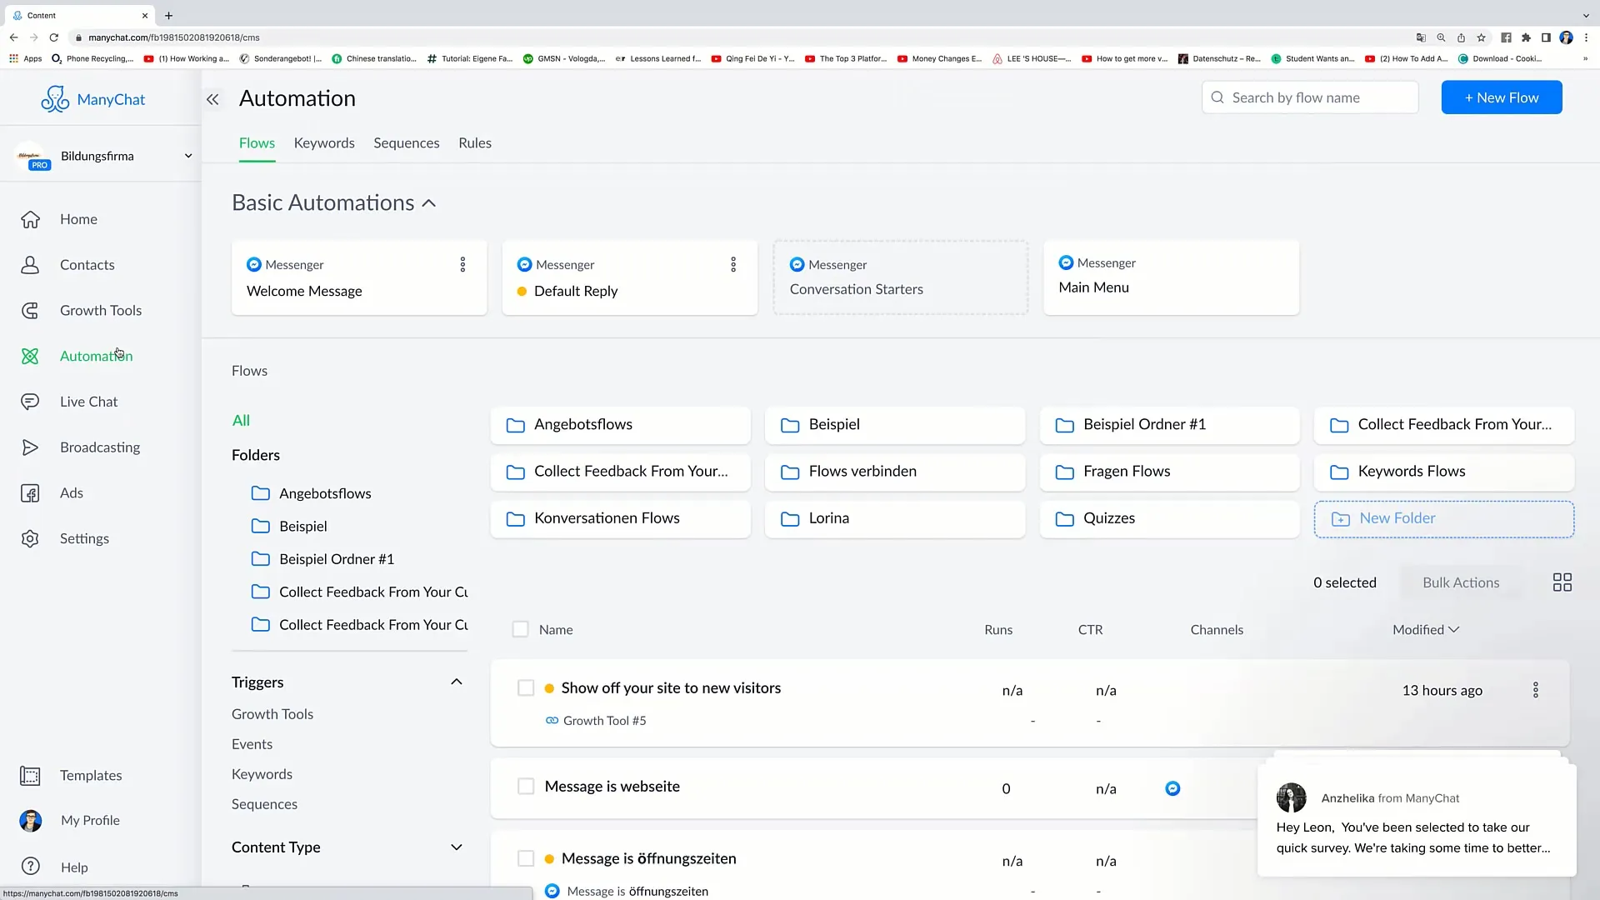Click the Search by flow name field
This screenshot has height=900, width=1600.
point(1313,97)
